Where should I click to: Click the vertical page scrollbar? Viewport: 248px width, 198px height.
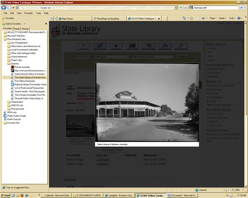[x=246, y=104]
